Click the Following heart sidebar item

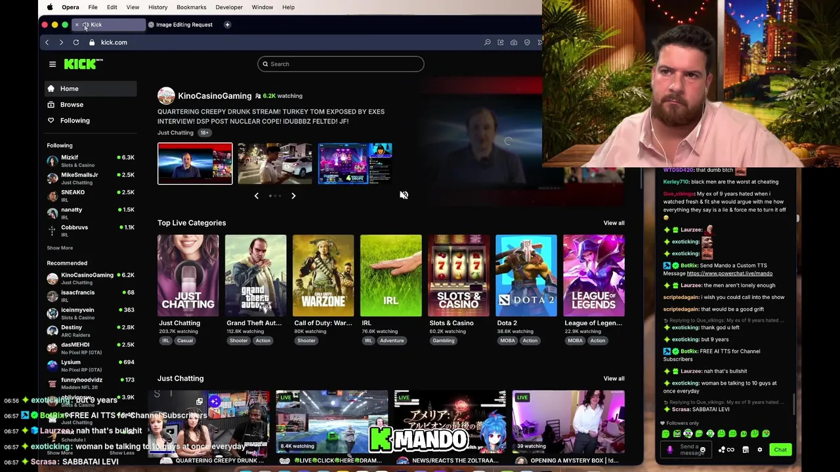point(91,121)
